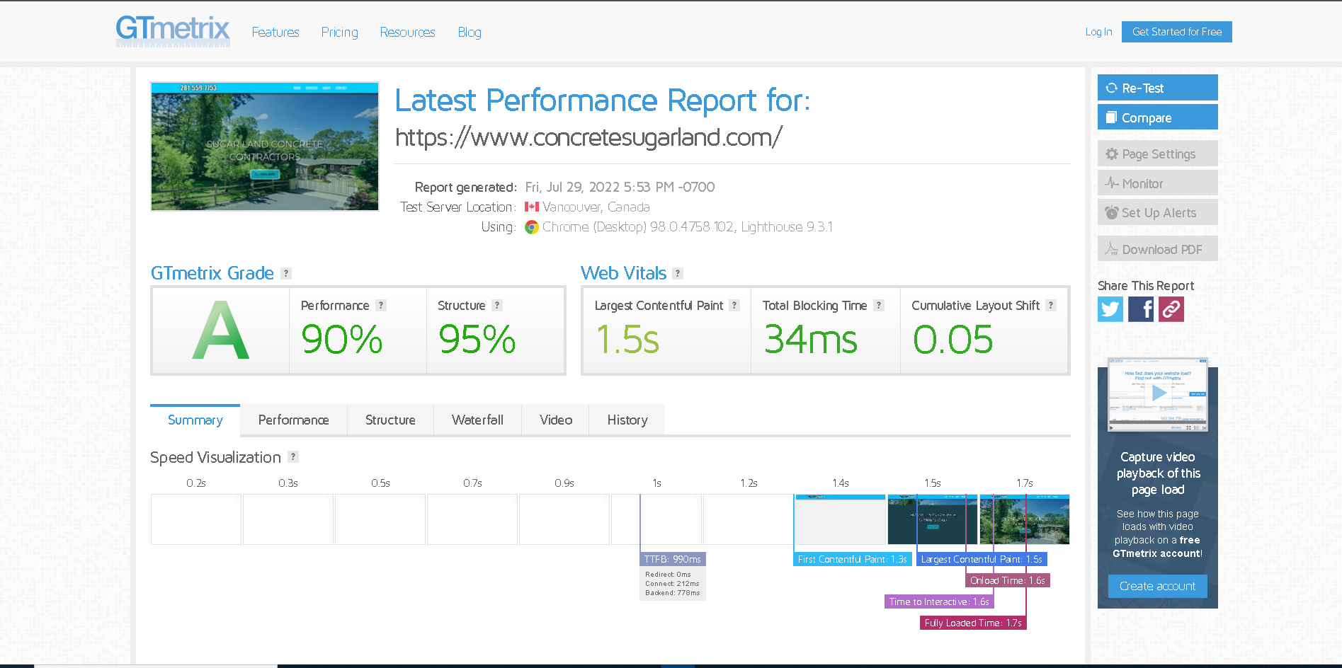Image resolution: width=1342 pixels, height=668 pixels.
Task: Click the Compare button
Action: 1158,117
